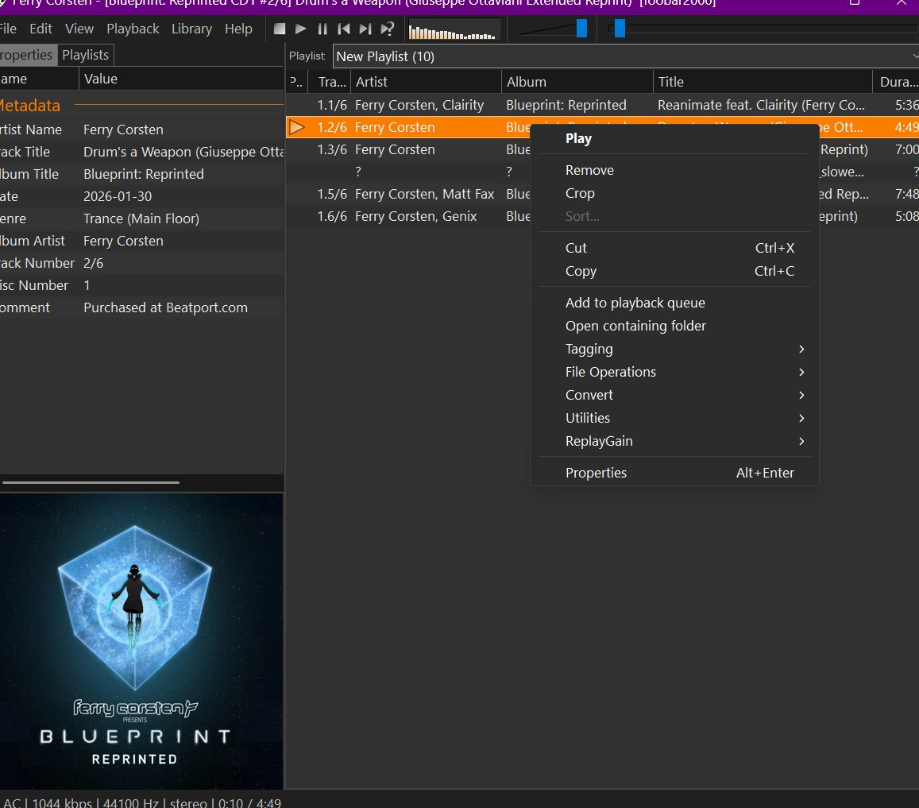The width and height of the screenshot is (919, 808).
Task: Expand the File Operations submenu
Action: [x=674, y=372]
